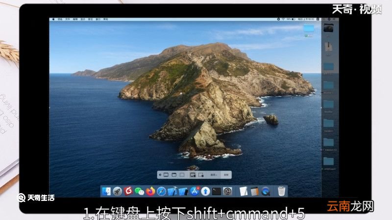This screenshot has height=220, width=392.
Task: Choose Record Entire Screen in screenshot toolbar
Action: pyautogui.click(x=193, y=175)
